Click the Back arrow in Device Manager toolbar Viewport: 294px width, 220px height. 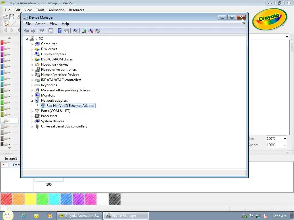pos(26,31)
